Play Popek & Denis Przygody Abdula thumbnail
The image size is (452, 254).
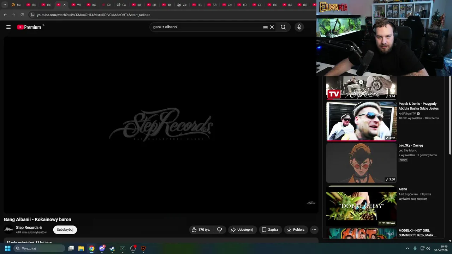(361, 121)
